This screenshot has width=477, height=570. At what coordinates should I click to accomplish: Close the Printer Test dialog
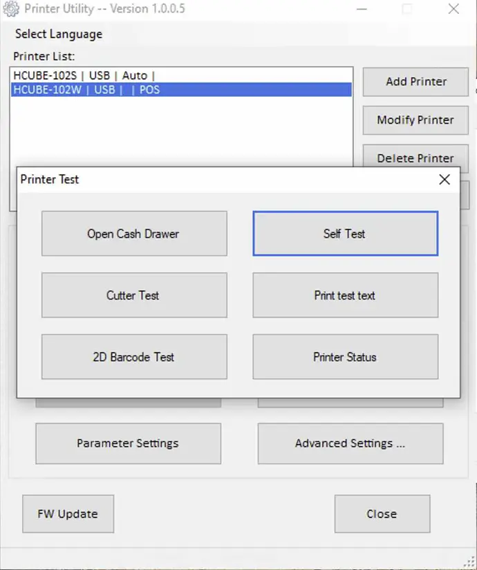pyautogui.click(x=445, y=179)
